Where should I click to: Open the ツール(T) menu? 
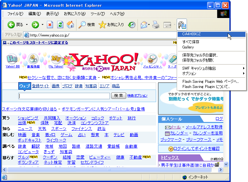(98, 14)
